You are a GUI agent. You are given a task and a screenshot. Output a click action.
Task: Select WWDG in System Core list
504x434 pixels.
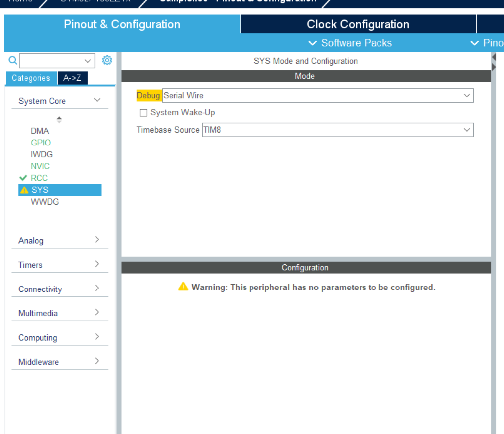45,202
